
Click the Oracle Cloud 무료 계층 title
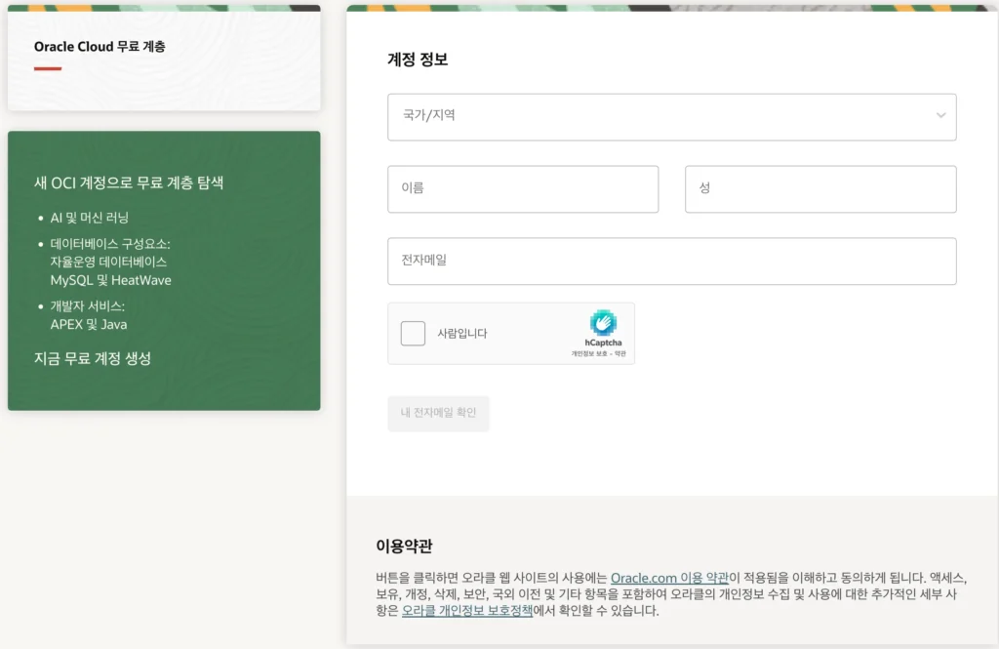pyautogui.click(x=100, y=47)
